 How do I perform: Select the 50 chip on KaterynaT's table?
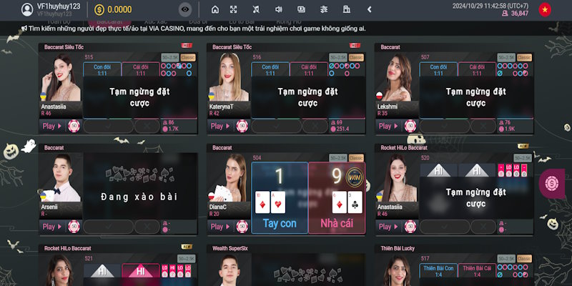click(242, 126)
